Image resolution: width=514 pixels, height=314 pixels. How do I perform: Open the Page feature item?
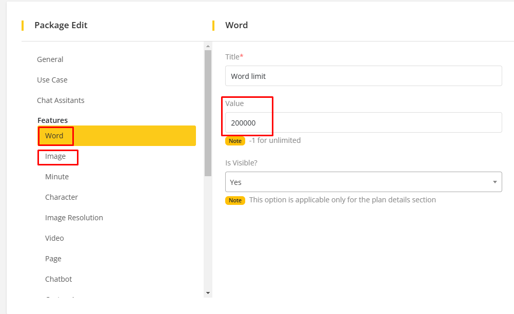point(53,259)
